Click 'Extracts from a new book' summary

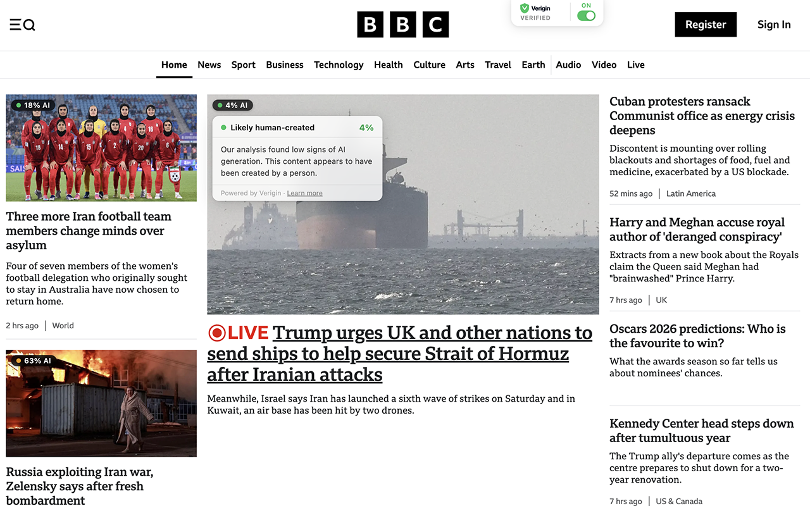704,267
